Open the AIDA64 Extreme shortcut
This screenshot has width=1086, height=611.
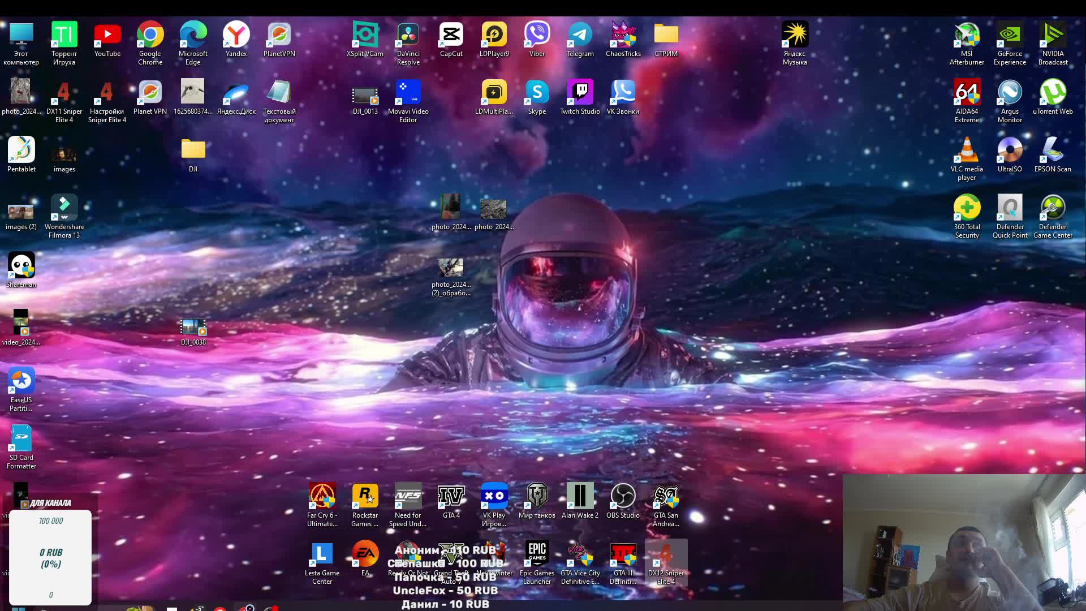click(x=967, y=93)
